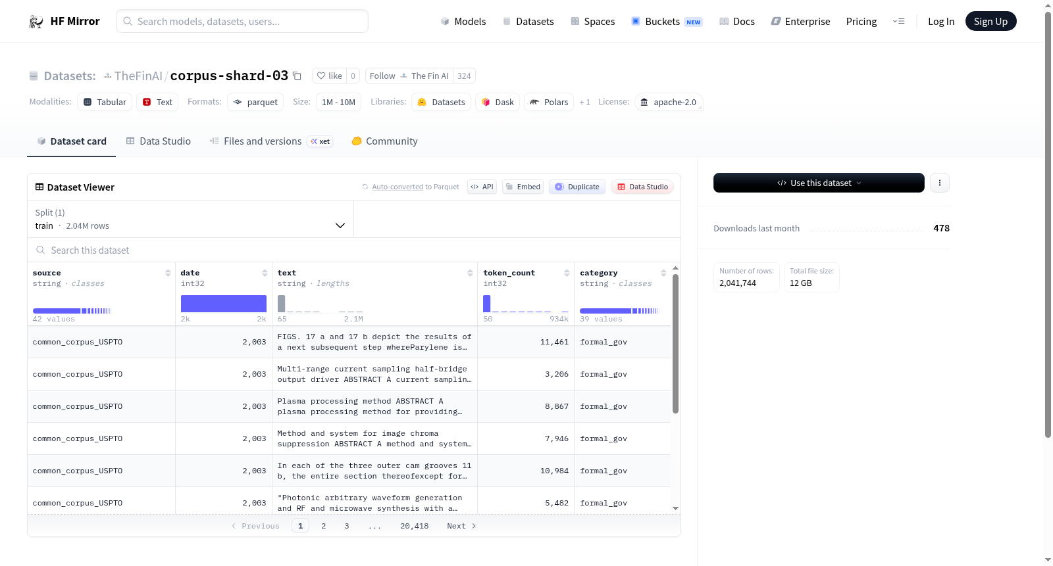Like the dataset with heart button
This screenshot has width=1053, height=566.
329,76
